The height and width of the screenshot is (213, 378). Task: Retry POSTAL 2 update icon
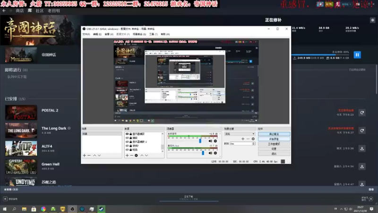point(362,113)
